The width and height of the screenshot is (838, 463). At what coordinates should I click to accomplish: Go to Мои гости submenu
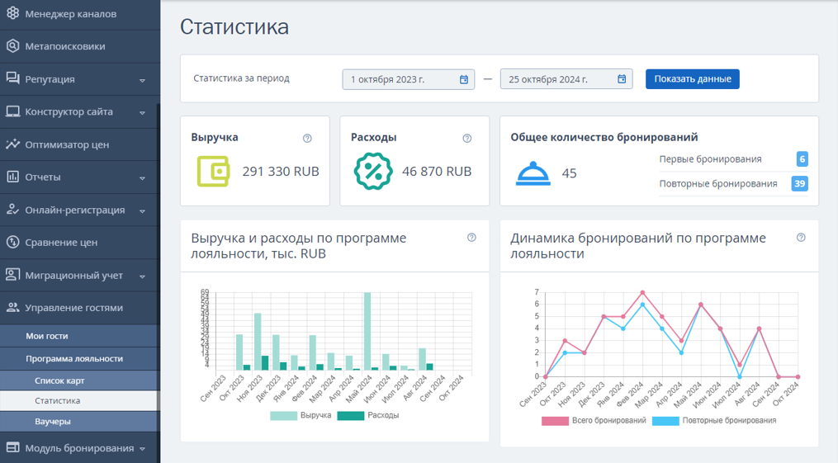pyautogui.click(x=79, y=336)
